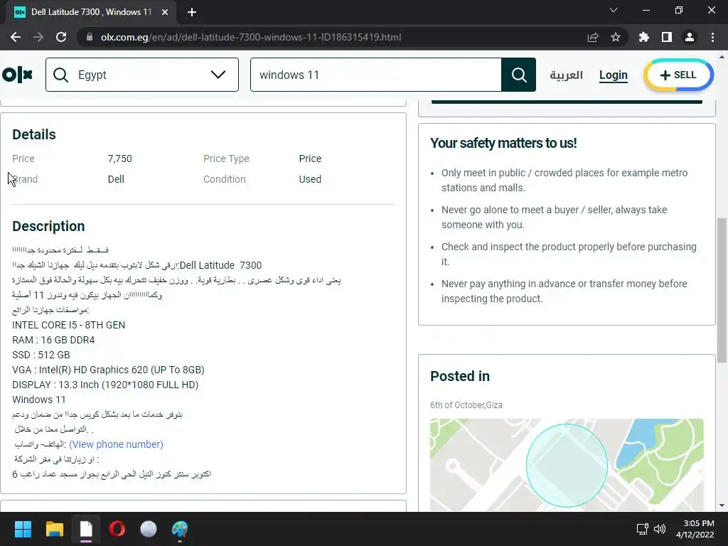Image resolution: width=728 pixels, height=546 pixels.
Task: Switch language to العربية
Action: point(566,75)
